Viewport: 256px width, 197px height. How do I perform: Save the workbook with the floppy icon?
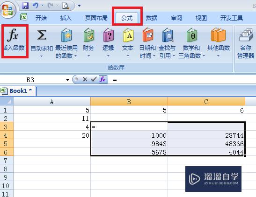click(x=25, y=6)
